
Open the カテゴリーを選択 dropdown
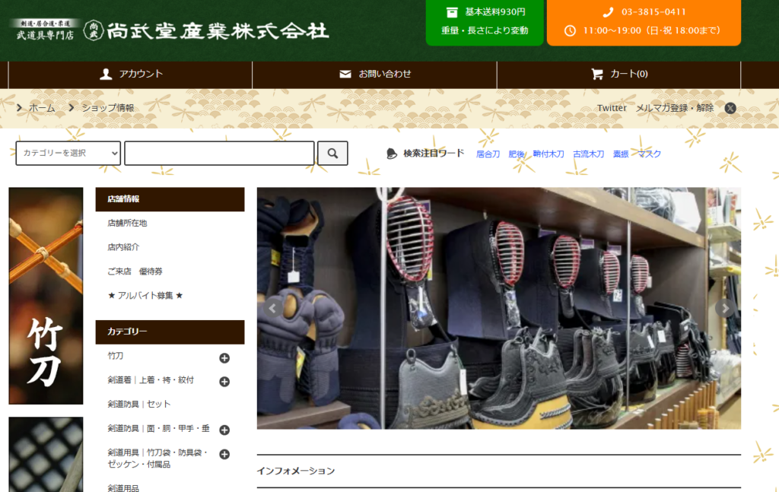[68, 153]
